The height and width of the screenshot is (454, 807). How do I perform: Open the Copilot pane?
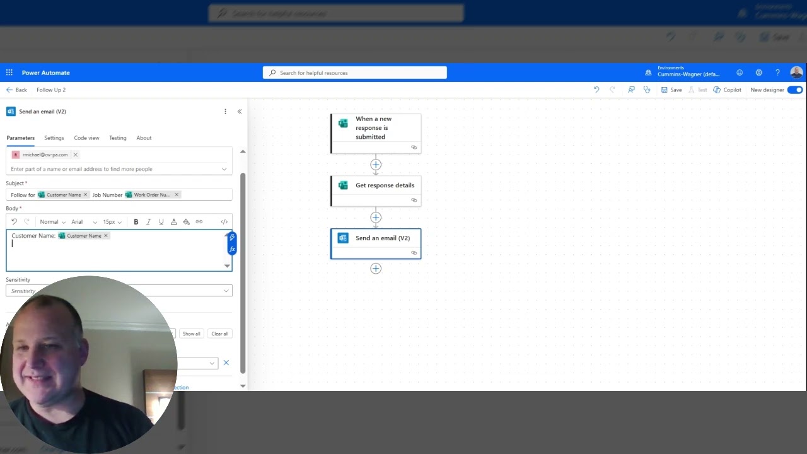[x=728, y=90]
